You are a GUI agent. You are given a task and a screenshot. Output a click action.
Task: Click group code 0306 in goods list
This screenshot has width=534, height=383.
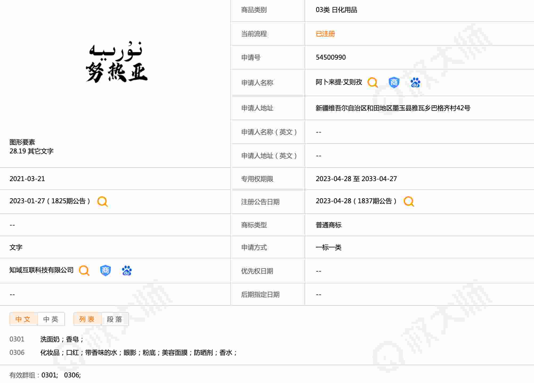coord(17,353)
